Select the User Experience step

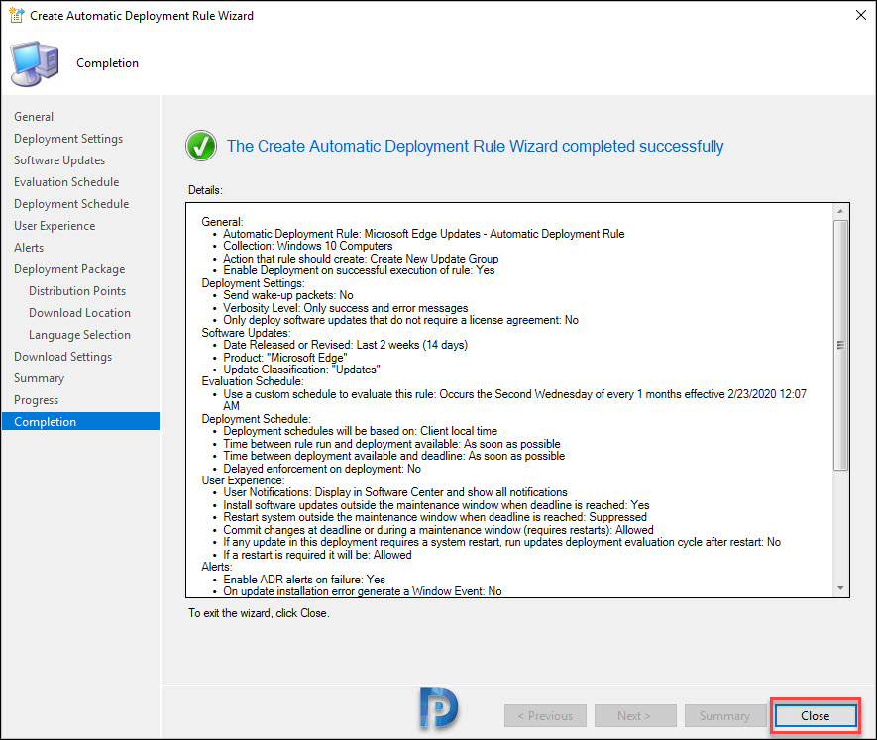click(x=55, y=226)
